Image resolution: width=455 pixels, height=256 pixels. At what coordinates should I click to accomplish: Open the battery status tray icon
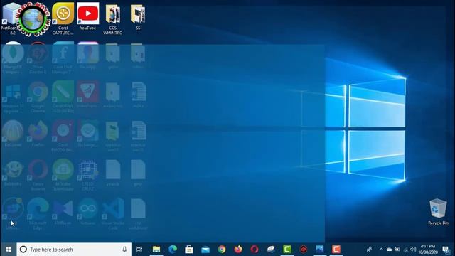397,250
